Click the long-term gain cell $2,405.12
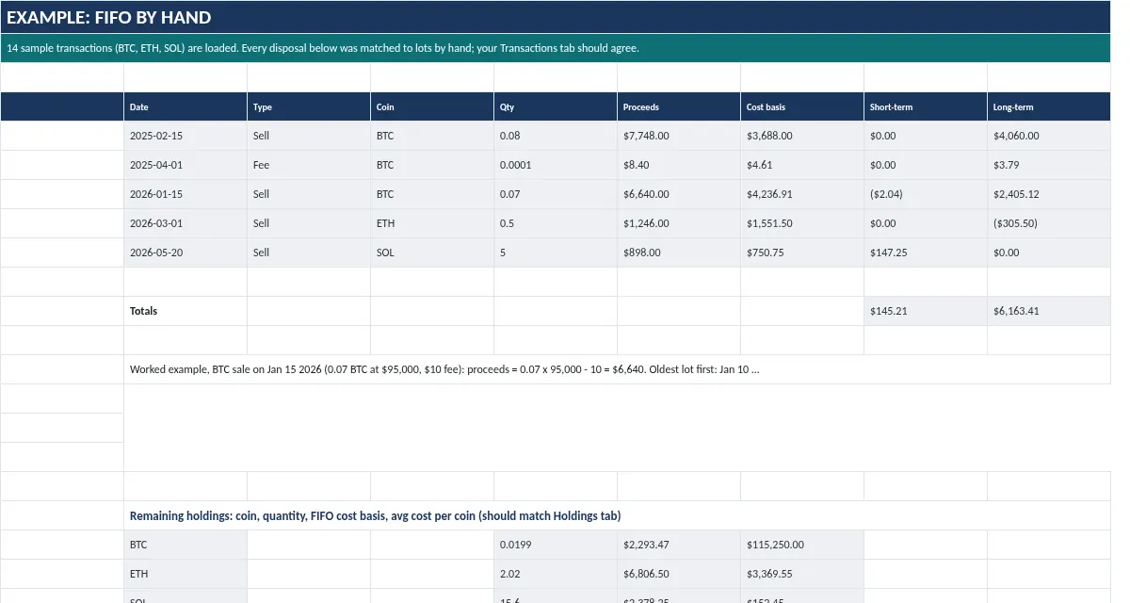This screenshot has height=603, width=1130. [x=1049, y=194]
